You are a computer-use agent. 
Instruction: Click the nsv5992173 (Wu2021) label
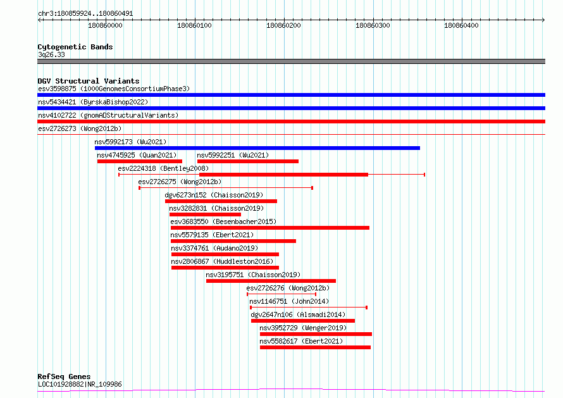pyautogui.click(x=130, y=142)
